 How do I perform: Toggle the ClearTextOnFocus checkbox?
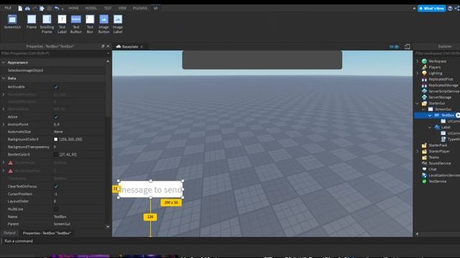point(56,186)
